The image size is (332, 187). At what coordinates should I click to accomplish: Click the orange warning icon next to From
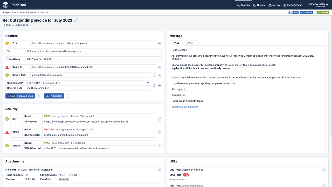(x=7, y=43)
